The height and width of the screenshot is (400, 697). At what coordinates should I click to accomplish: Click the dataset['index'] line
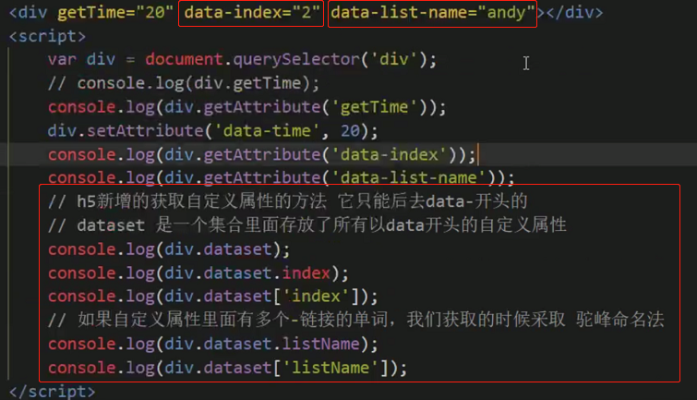[213, 297]
